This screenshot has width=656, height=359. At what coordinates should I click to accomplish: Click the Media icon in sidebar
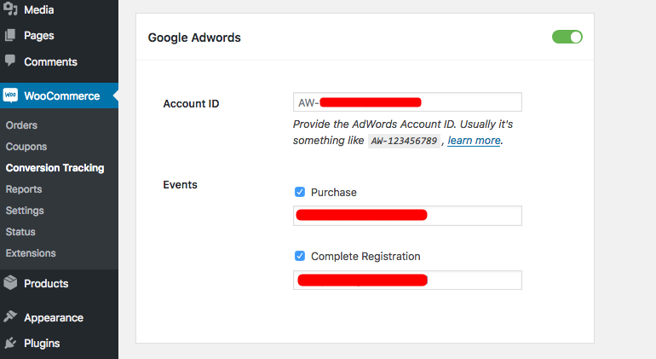point(10,10)
